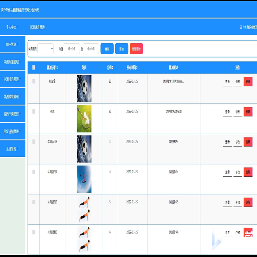This screenshot has width=257, height=257.
Task: Select the checkbox for 体测项目3
Action: [x=34, y=142]
